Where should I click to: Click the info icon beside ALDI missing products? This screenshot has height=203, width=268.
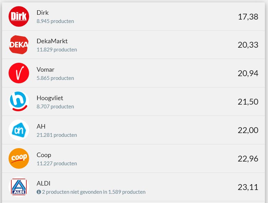pyautogui.click(x=39, y=192)
